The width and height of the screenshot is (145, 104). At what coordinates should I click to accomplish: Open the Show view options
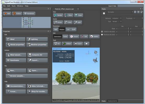(69, 15)
